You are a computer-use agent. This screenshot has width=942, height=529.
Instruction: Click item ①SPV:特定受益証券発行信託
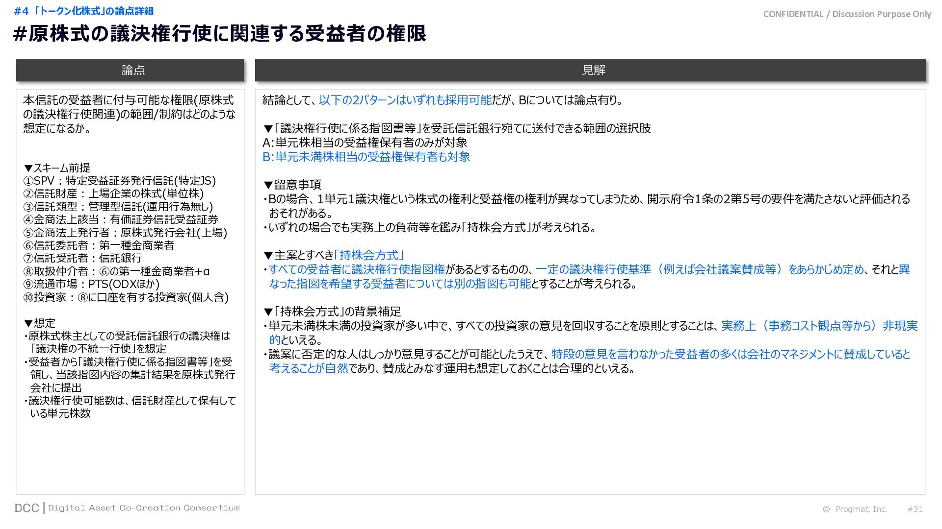click(119, 181)
